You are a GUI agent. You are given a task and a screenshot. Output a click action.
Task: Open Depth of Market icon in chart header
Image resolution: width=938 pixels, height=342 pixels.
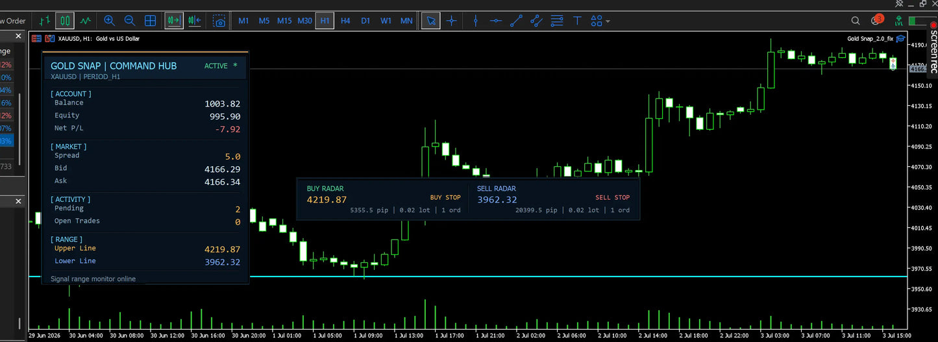pyautogui.click(x=49, y=39)
